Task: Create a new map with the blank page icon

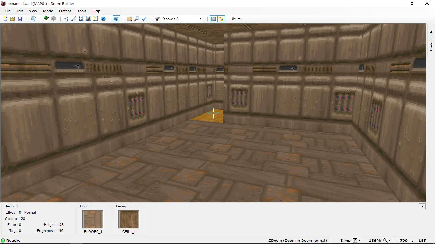Action: (5, 19)
